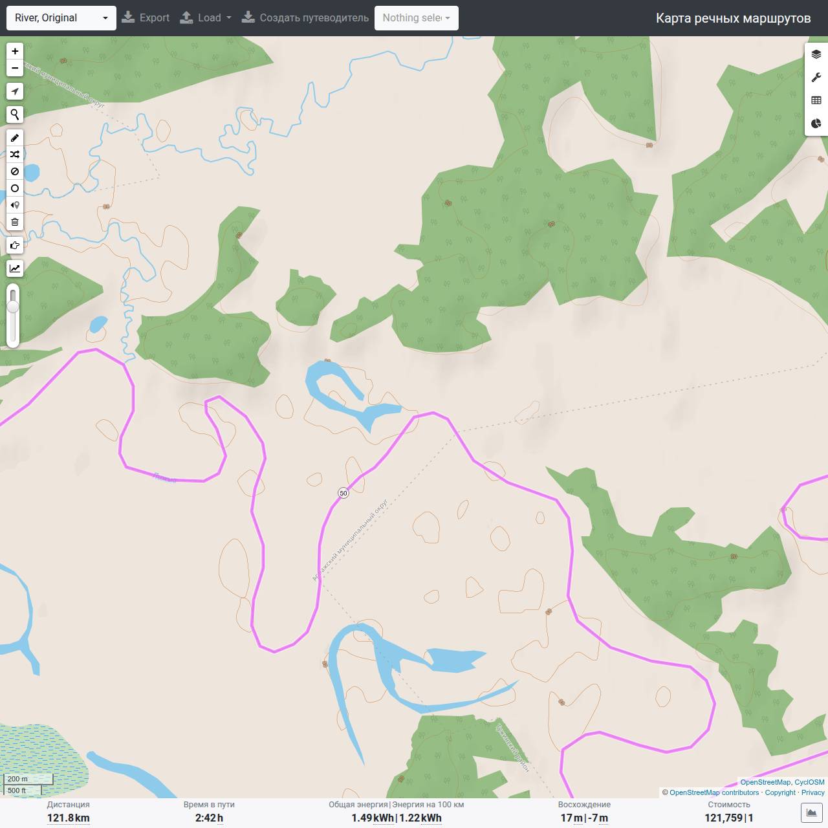The image size is (828, 828).
Task: Click the Export menu item
Action: click(x=146, y=18)
